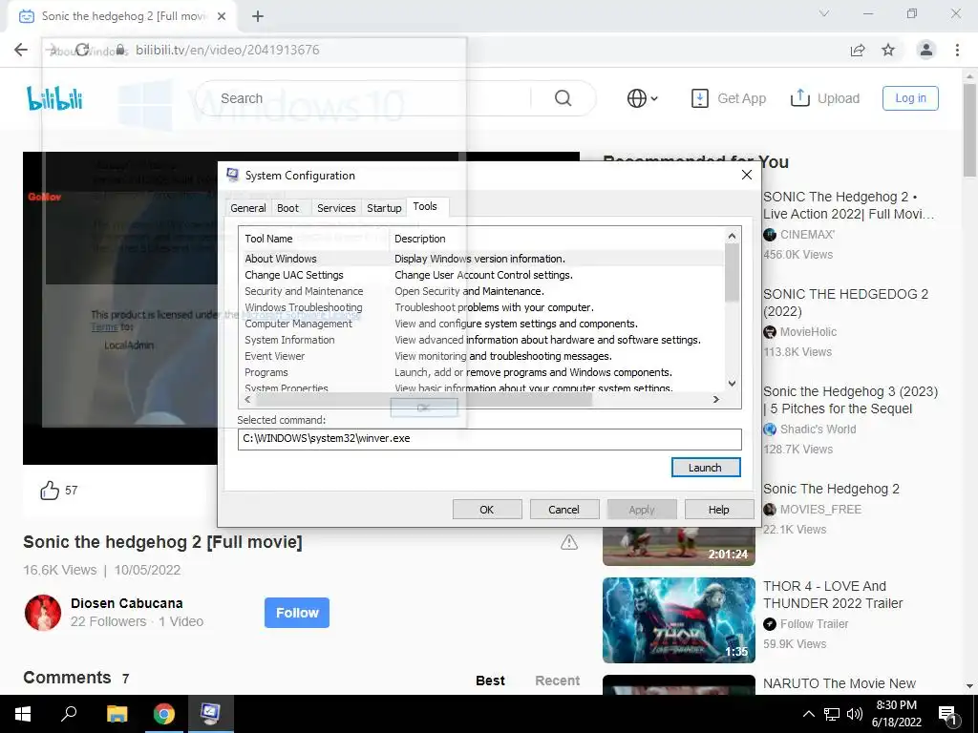
Task: Switch to the General tab
Action: [x=247, y=208]
